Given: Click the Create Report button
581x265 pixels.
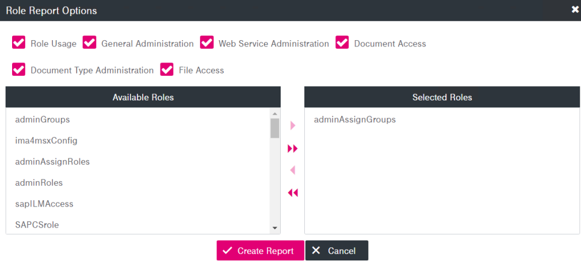Looking at the screenshot, I should (x=260, y=251).
